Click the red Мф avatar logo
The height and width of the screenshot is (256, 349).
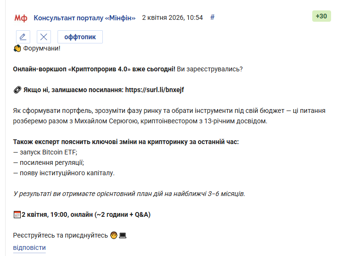click(x=21, y=18)
